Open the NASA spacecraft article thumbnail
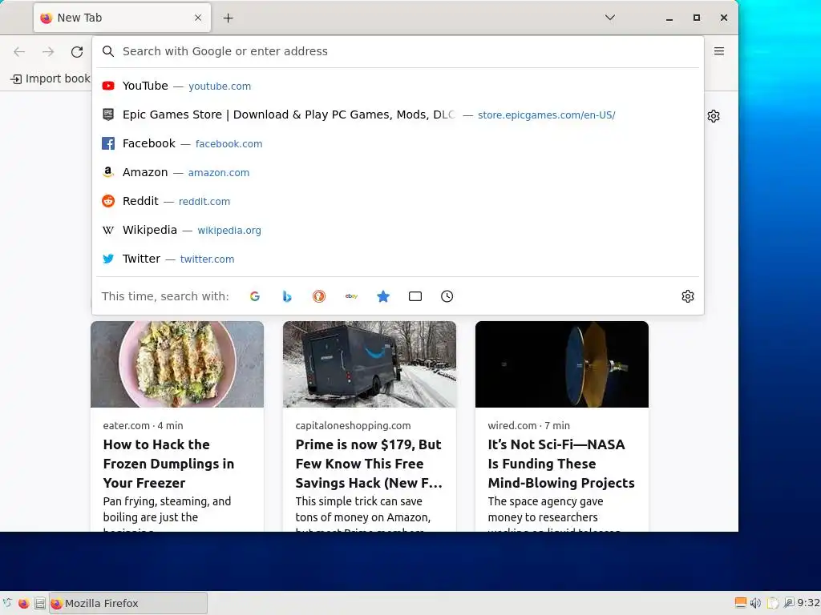 pos(562,364)
